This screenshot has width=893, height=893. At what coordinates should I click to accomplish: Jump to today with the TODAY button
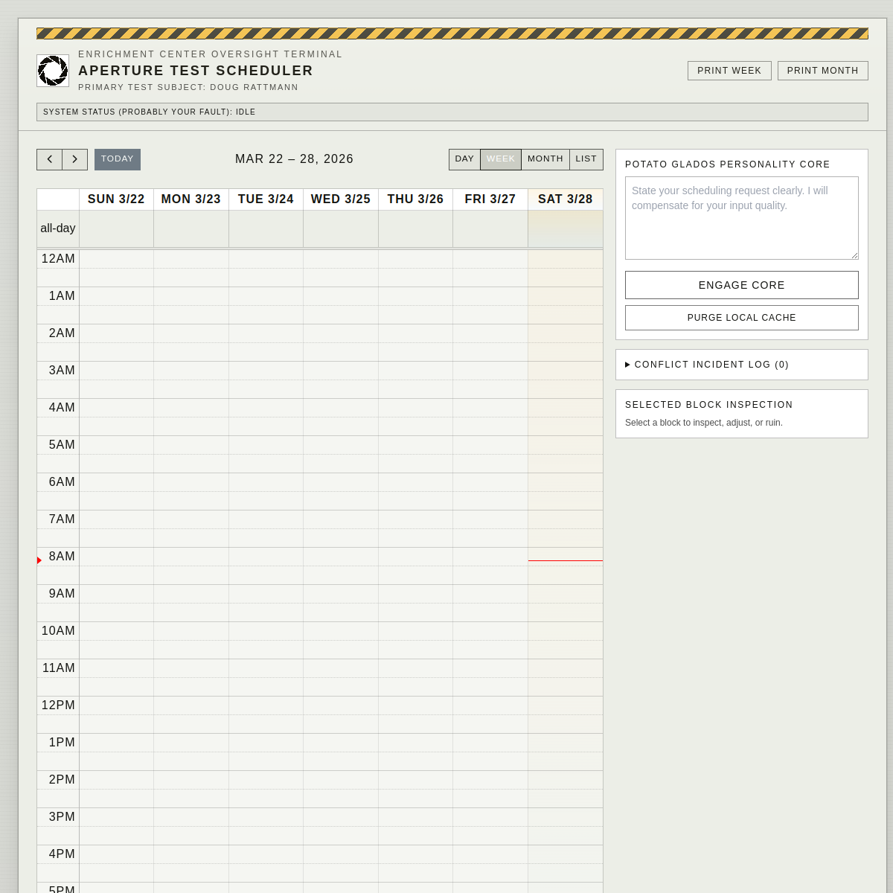coord(117,159)
